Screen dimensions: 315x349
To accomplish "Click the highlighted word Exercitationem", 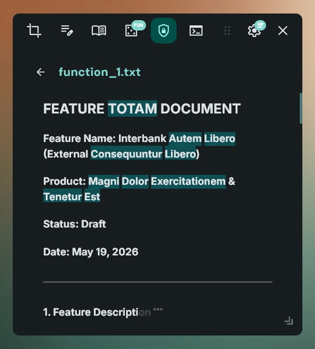I will (188, 181).
